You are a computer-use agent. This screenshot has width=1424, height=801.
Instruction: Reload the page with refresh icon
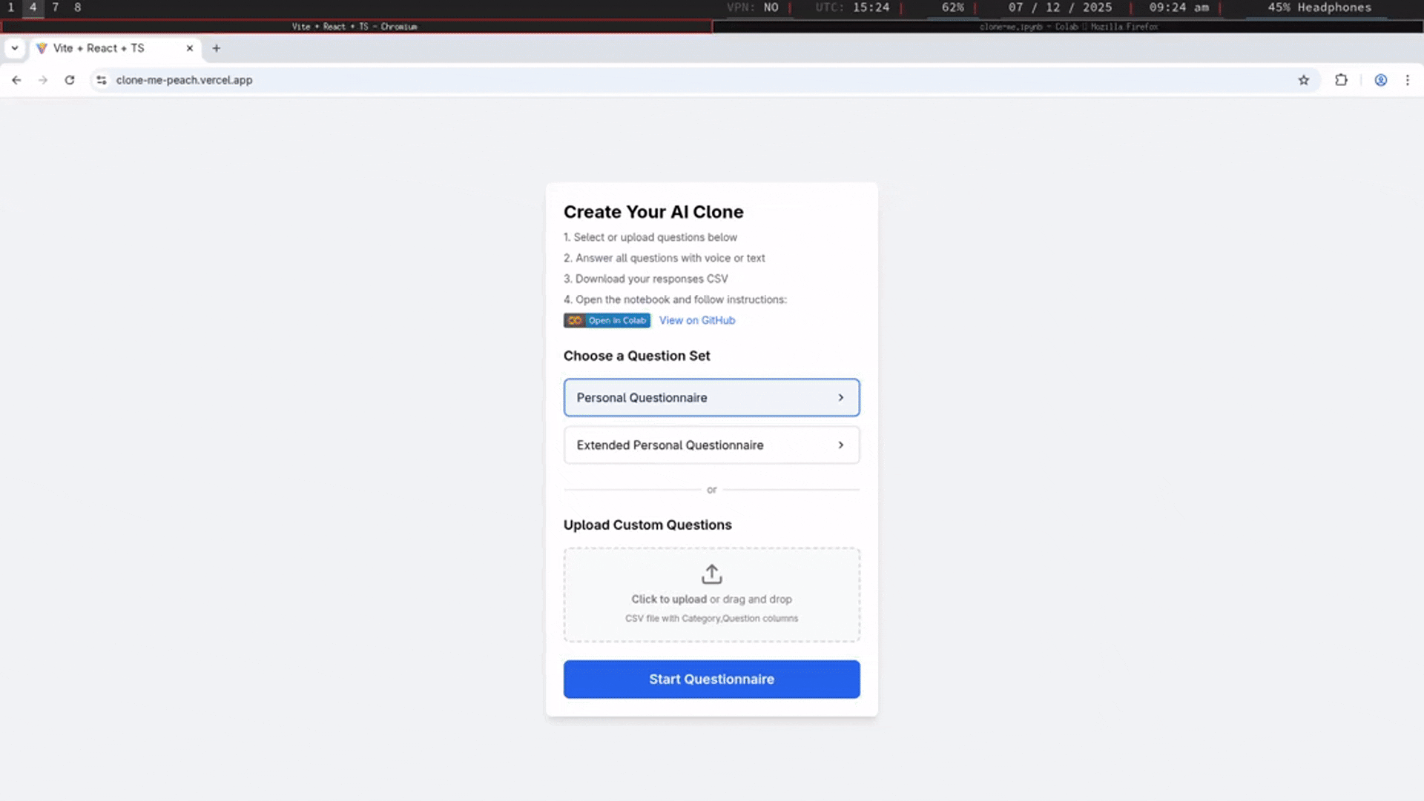[x=70, y=80]
